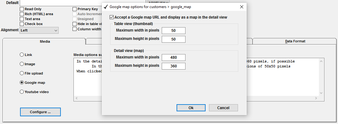The image size is (338, 124).
Task: Toggle the Primary Key checkbox
Action: coord(74,9)
